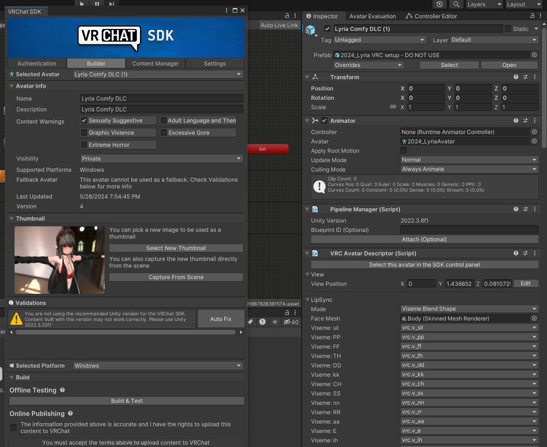
Task: Pick Prefab asset with the object picker circle
Action: 534,55
